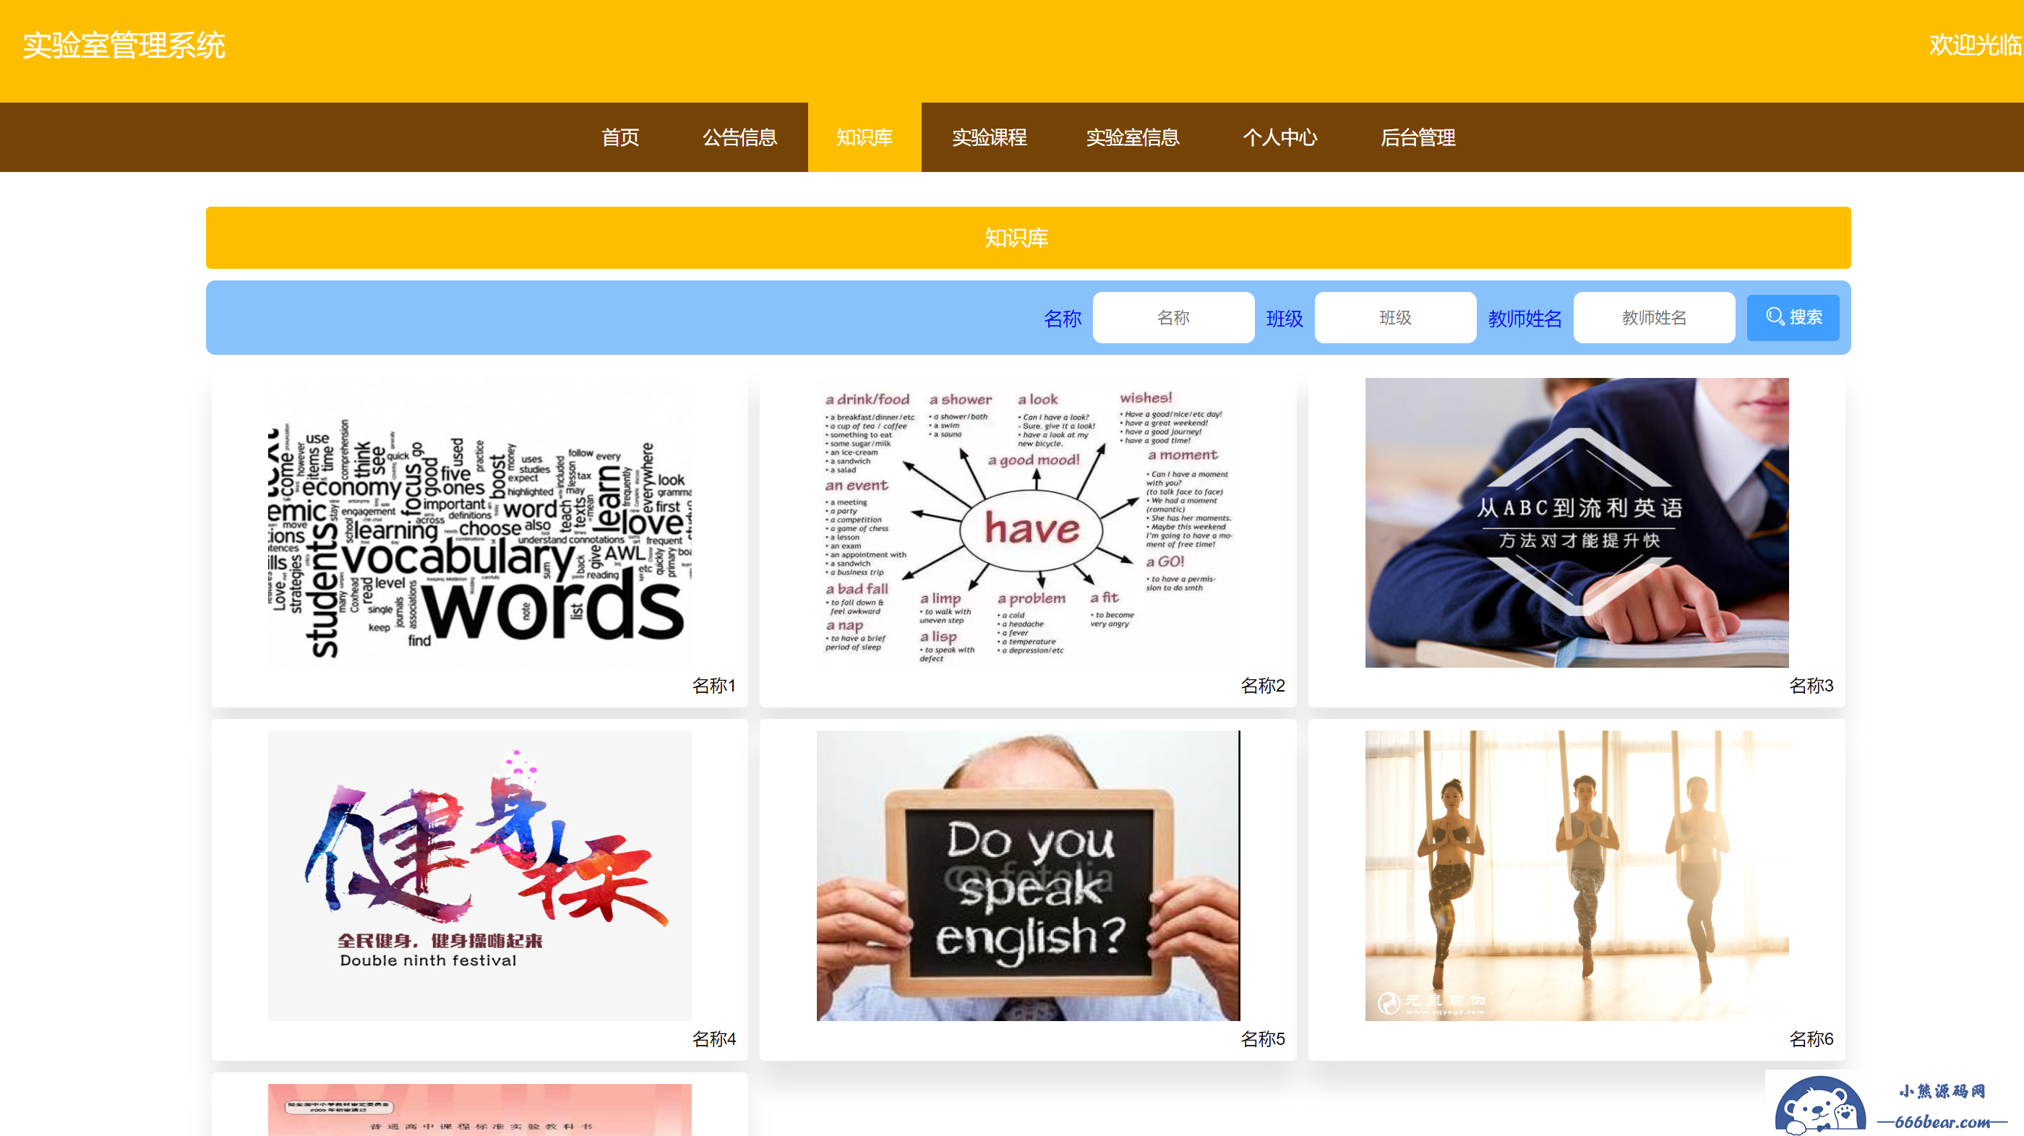Open the 实验课程 menu
2024x1136 pixels.
988,137
